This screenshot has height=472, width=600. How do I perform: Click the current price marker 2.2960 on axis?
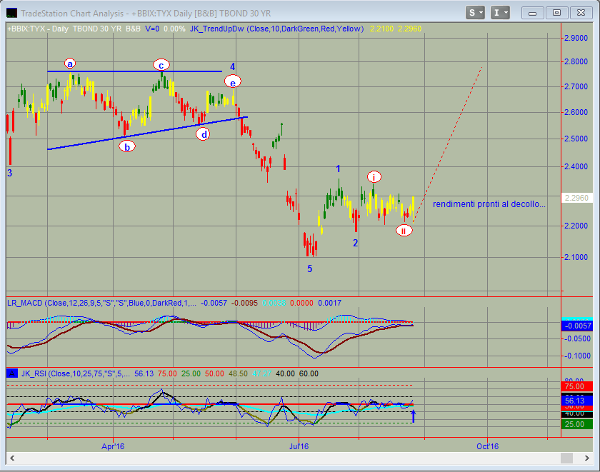[x=576, y=198]
